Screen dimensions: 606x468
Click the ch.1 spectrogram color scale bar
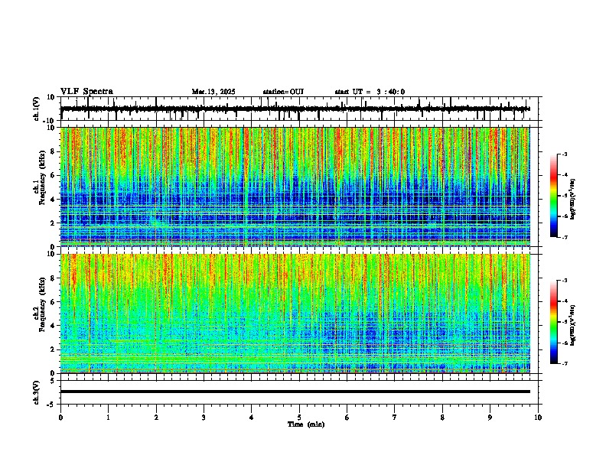point(554,196)
